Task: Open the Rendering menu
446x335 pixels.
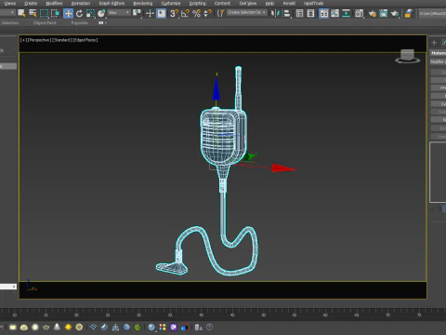Action: [143, 4]
